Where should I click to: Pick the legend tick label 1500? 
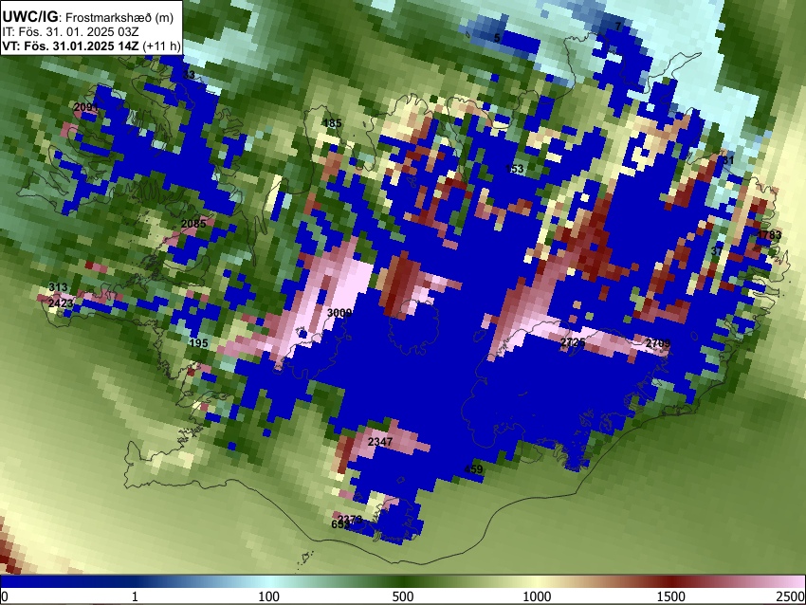click(x=671, y=596)
